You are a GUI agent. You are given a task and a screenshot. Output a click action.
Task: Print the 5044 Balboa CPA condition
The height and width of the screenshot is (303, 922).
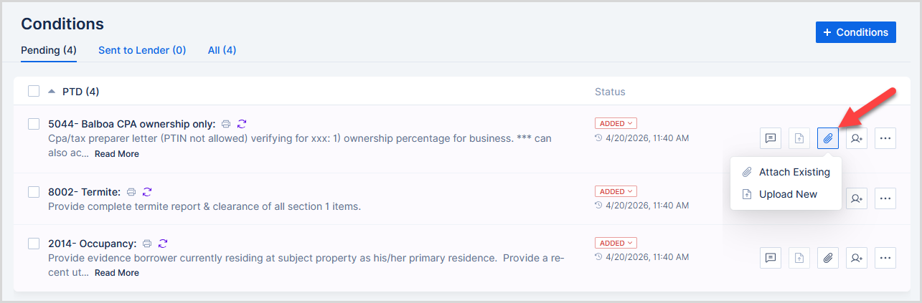[226, 124]
